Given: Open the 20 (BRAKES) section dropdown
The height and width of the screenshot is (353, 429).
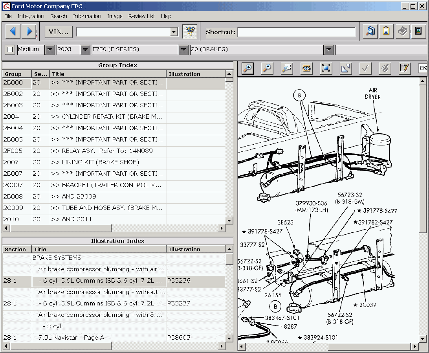Looking at the screenshot, I should tap(329, 50).
